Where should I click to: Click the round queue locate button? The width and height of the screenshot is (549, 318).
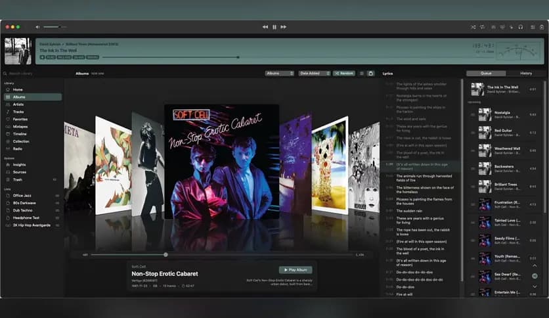click(x=535, y=276)
